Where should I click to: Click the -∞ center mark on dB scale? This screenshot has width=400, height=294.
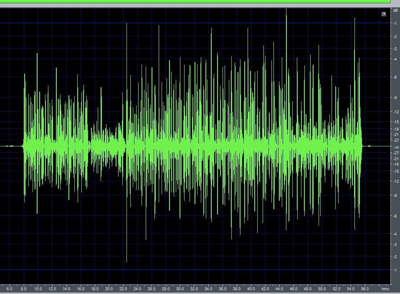click(396, 147)
